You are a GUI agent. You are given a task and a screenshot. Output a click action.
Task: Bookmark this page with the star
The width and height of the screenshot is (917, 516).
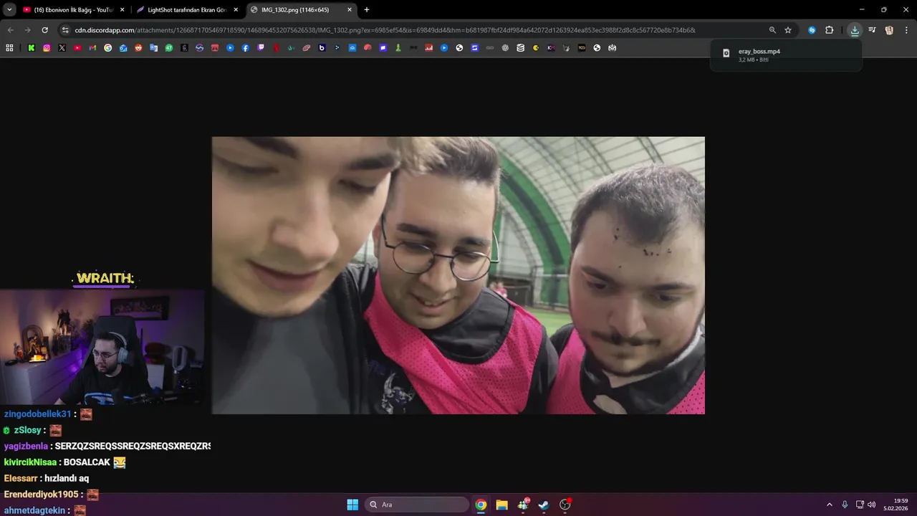coord(788,30)
